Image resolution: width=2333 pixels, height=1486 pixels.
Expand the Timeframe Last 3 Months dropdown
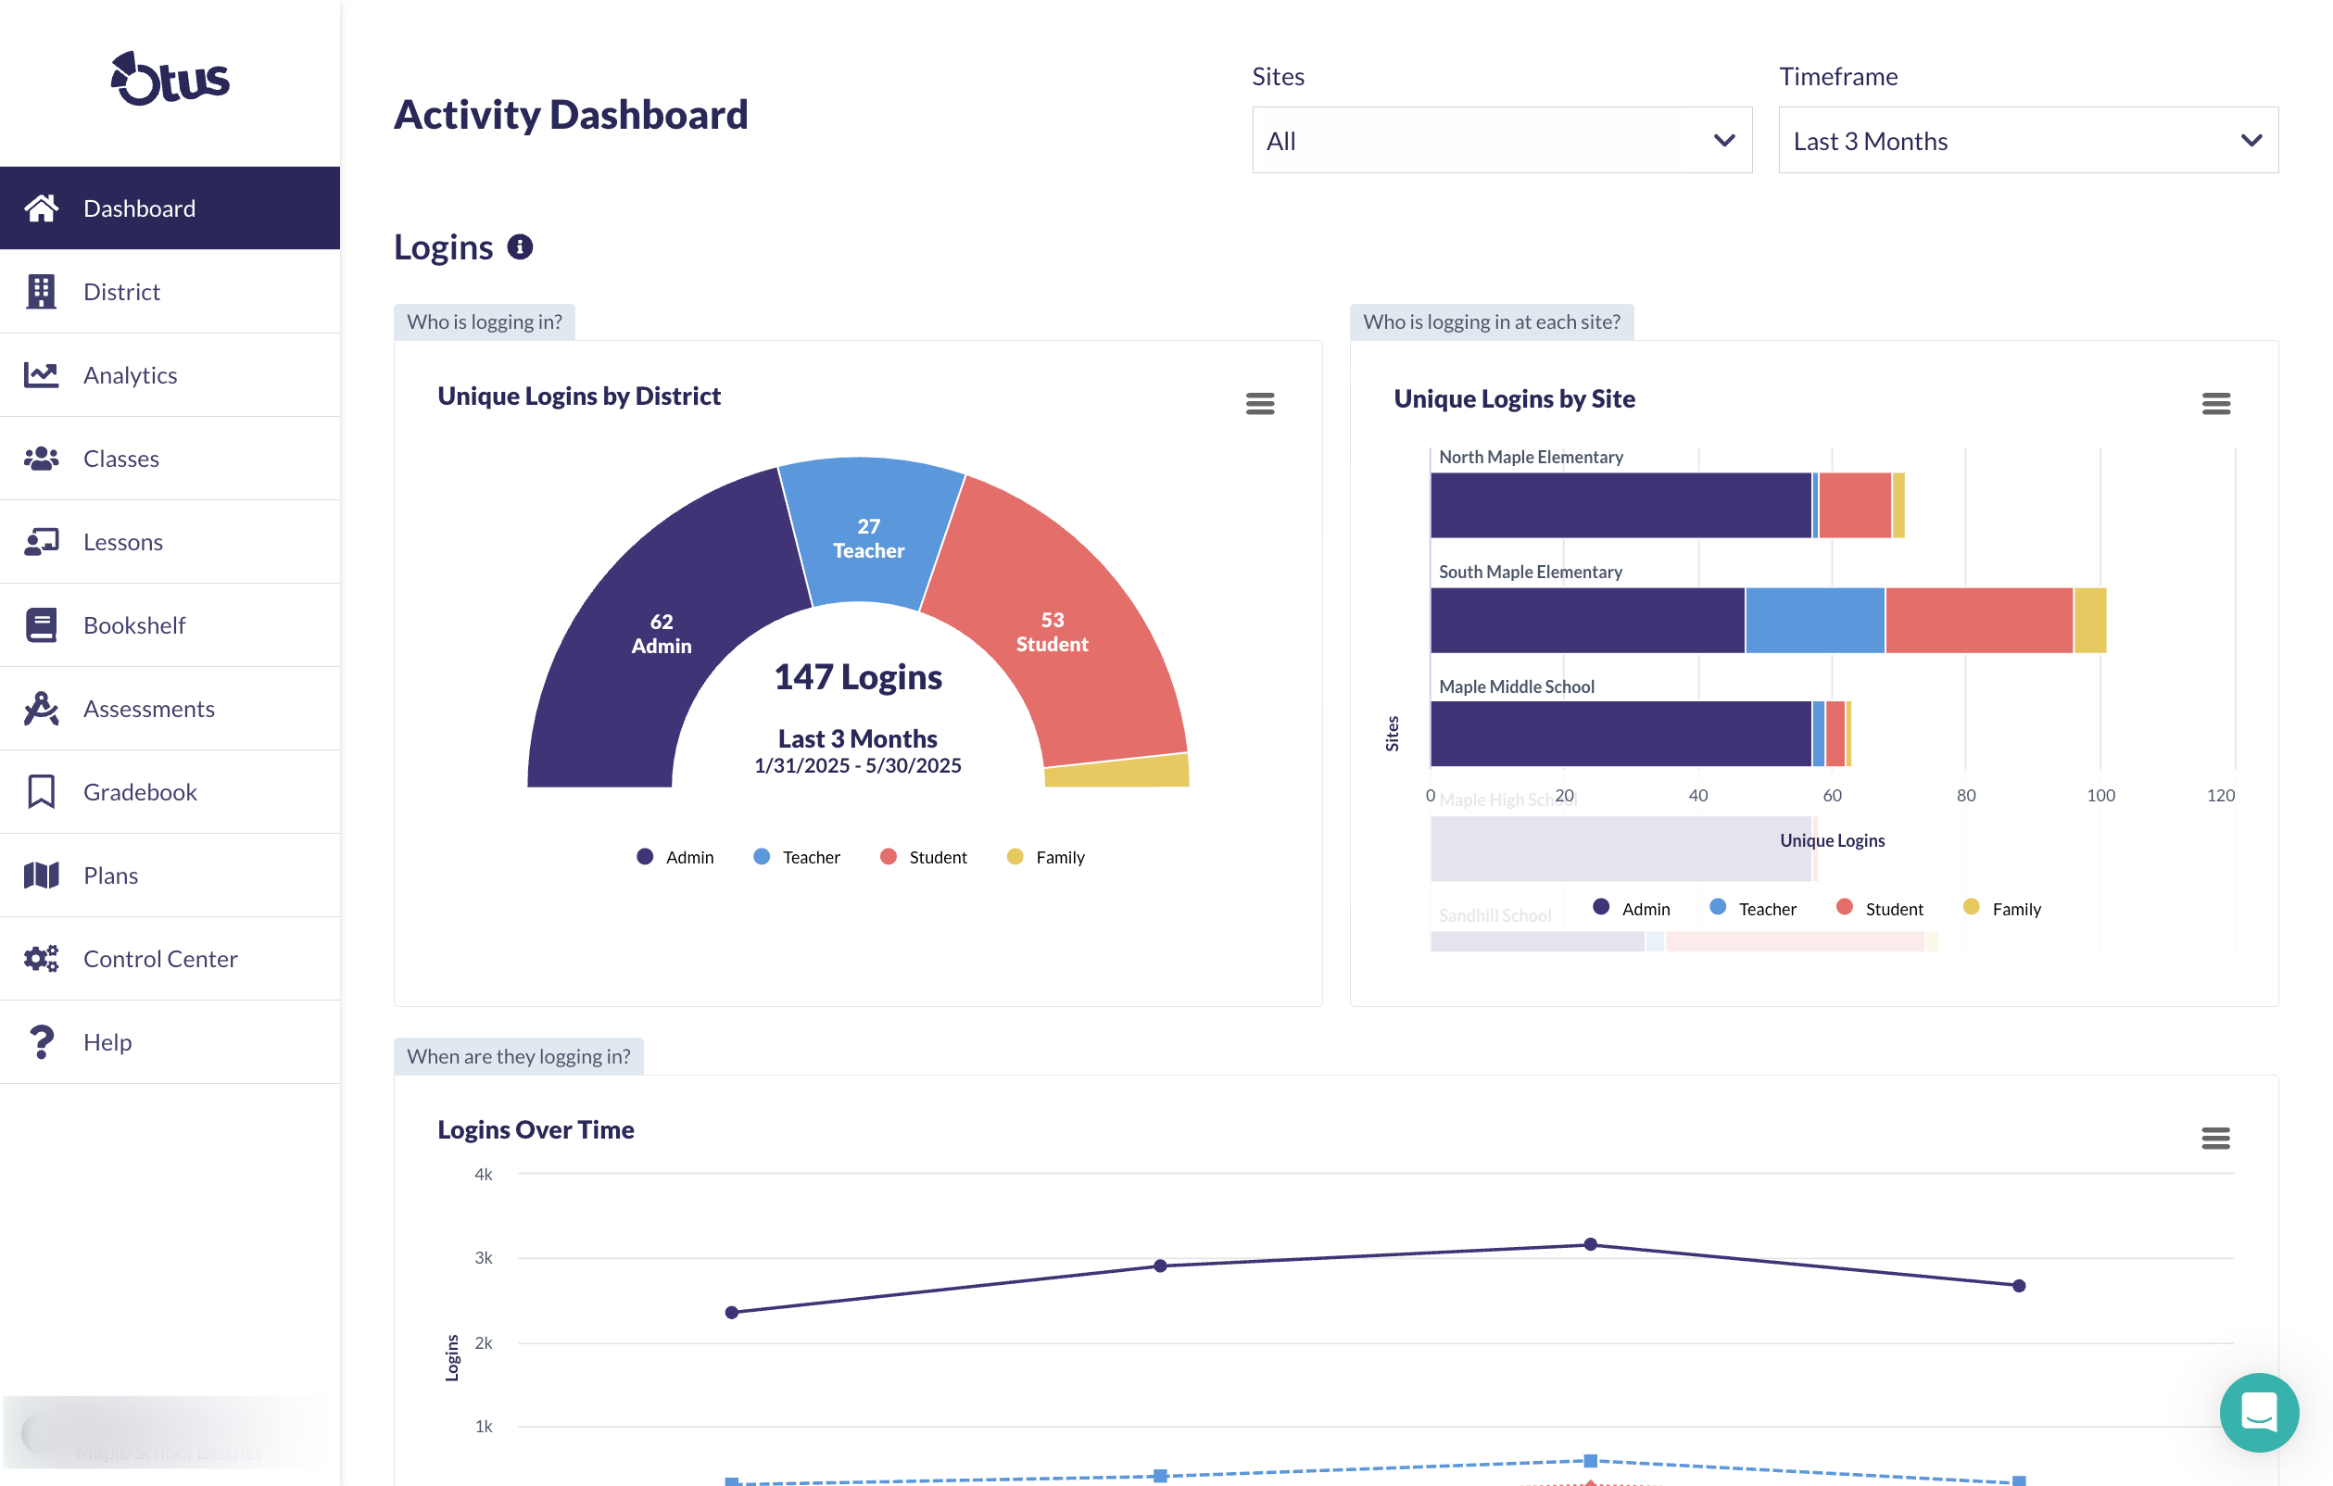click(x=2028, y=141)
